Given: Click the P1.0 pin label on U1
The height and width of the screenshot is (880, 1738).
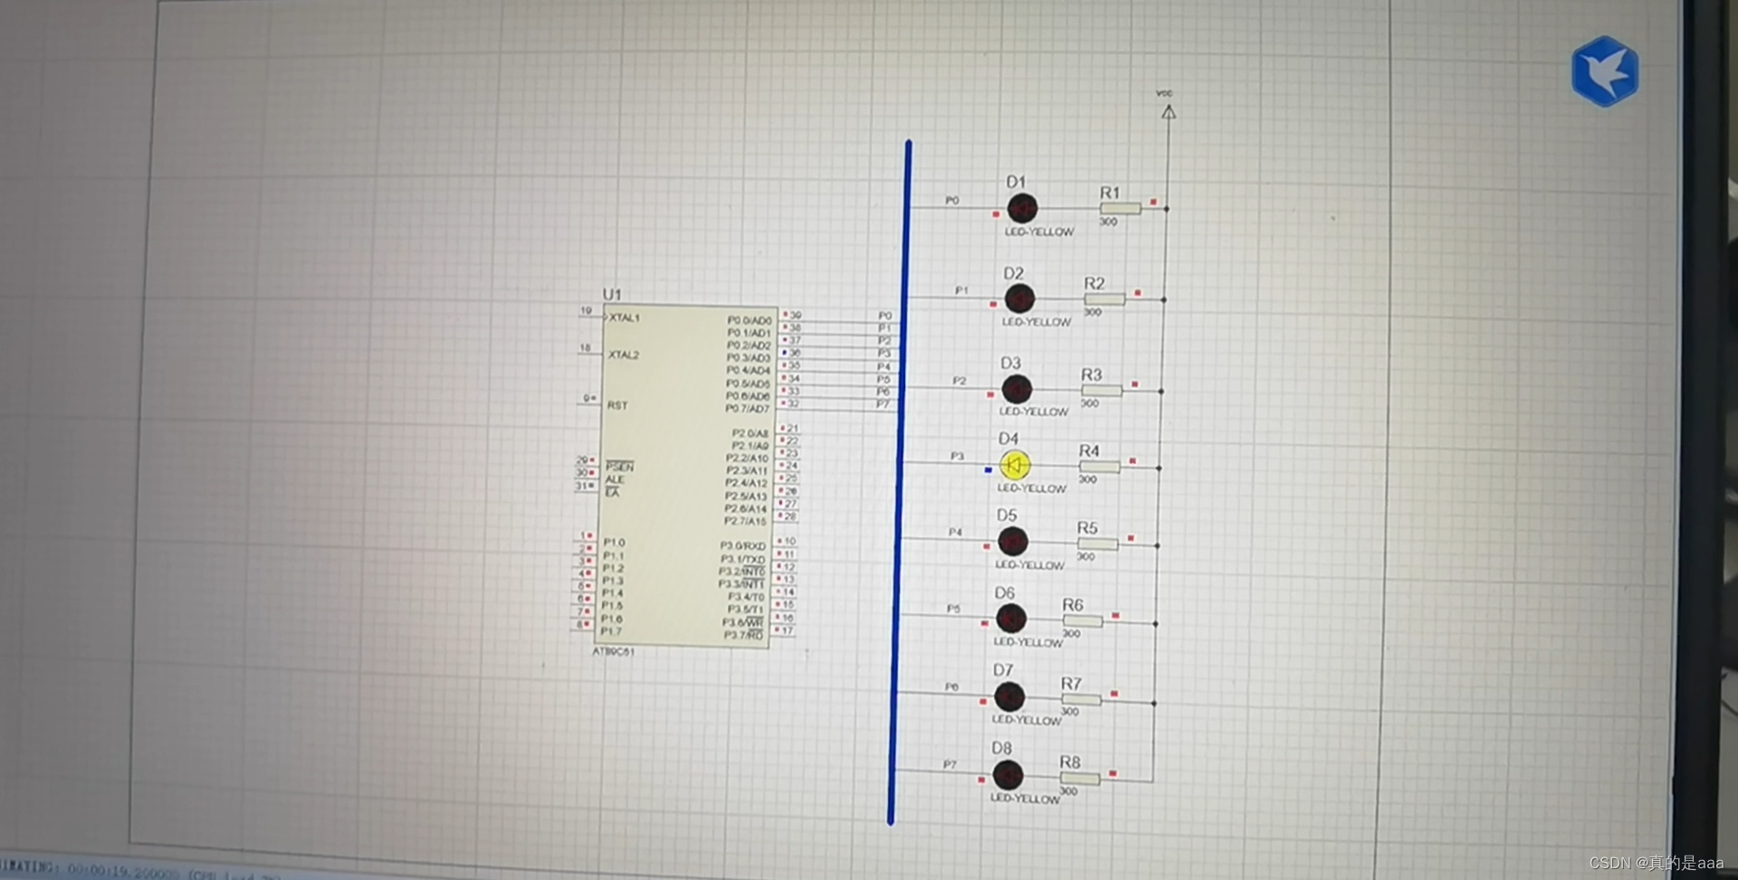Looking at the screenshot, I should click(614, 543).
